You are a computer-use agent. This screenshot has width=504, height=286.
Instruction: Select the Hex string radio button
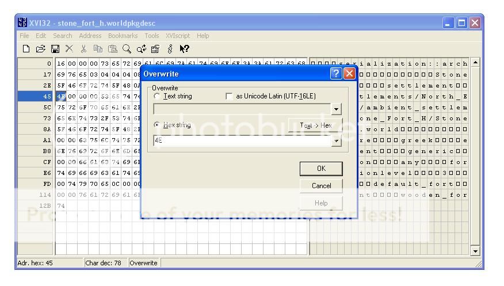pyautogui.click(x=157, y=125)
